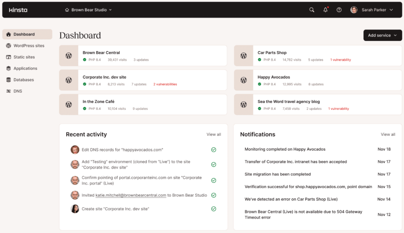The height and width of the screenshot is (233, 404).
Task: Click 3 updates on Brown Bear Central
Action: point(141,60)
